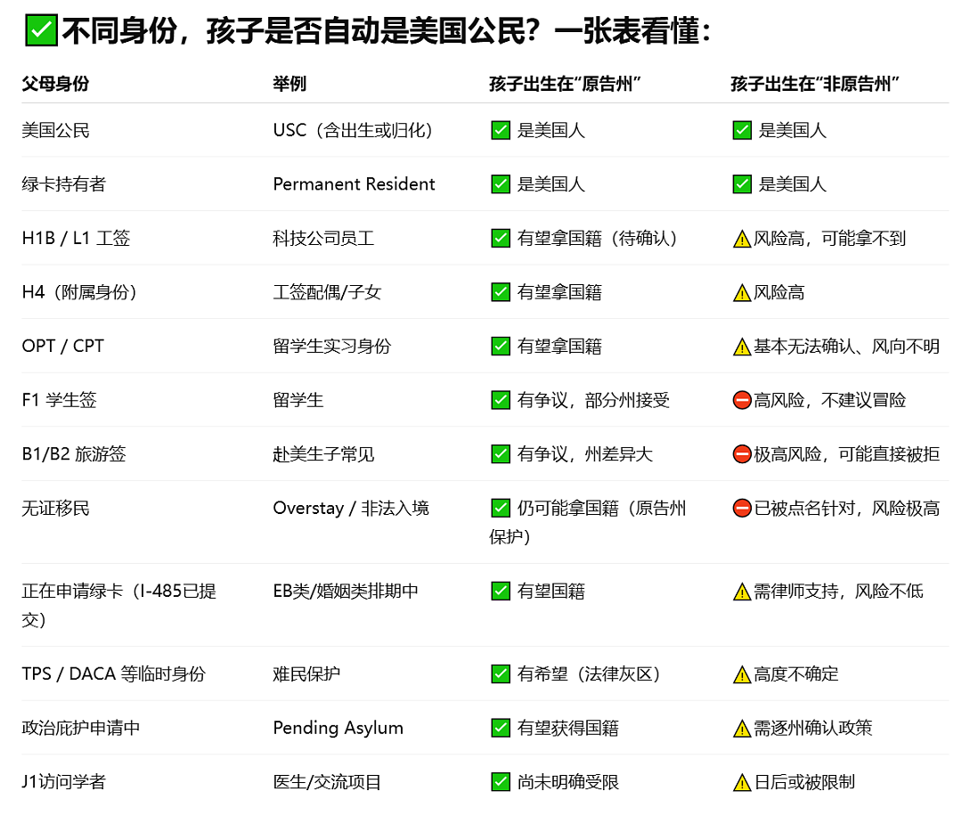Click 美国公民 row check icon under 原告州 column
962x824 pixels.
tap(501, 130)
